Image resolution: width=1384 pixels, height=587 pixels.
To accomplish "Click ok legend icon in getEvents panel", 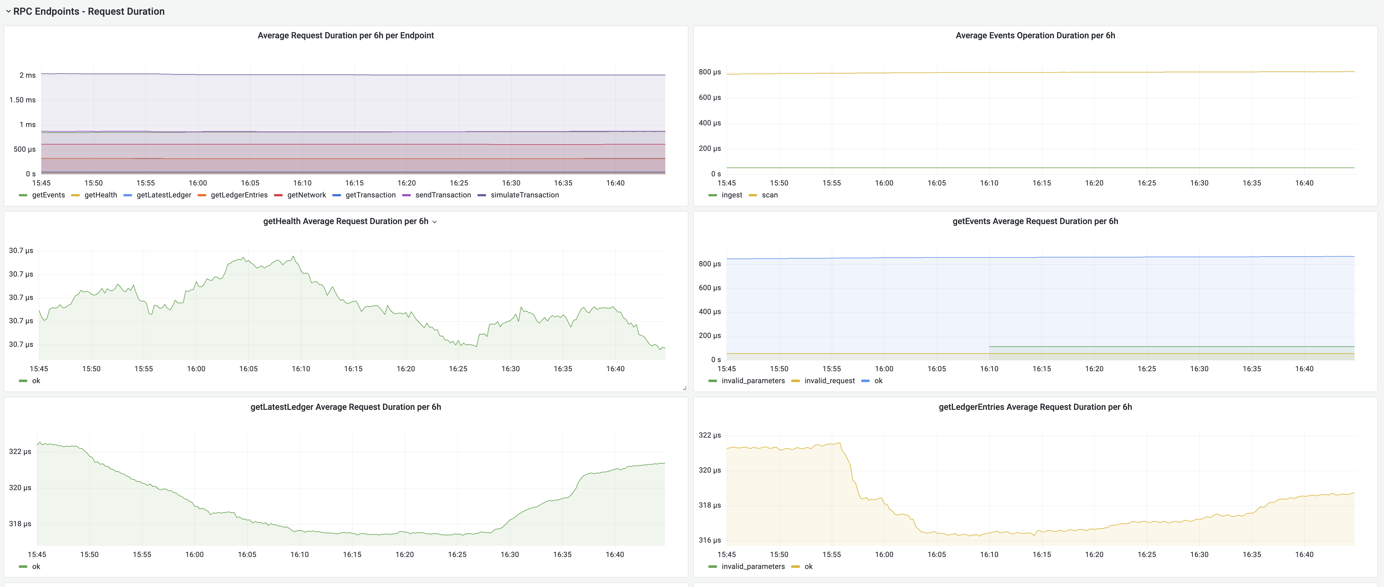I will pyautogui.click(x=865, y=381).
